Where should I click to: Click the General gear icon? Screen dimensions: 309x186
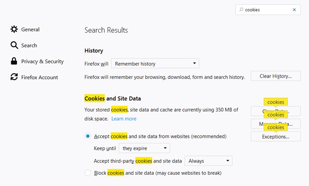[x=14, y=29]
